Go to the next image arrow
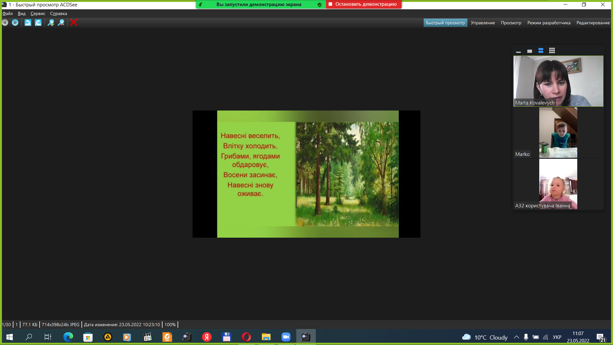613x345 pixels. pos(15,23)
